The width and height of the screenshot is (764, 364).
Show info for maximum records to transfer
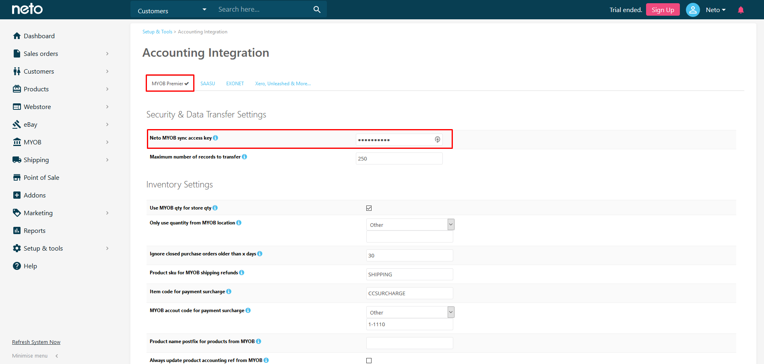(x=244, y=157)
